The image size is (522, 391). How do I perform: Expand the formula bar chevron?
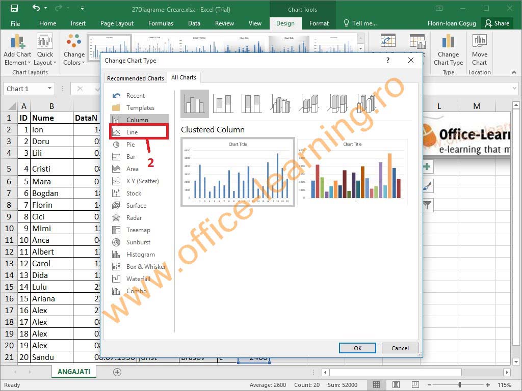click(x=515, y=89)
